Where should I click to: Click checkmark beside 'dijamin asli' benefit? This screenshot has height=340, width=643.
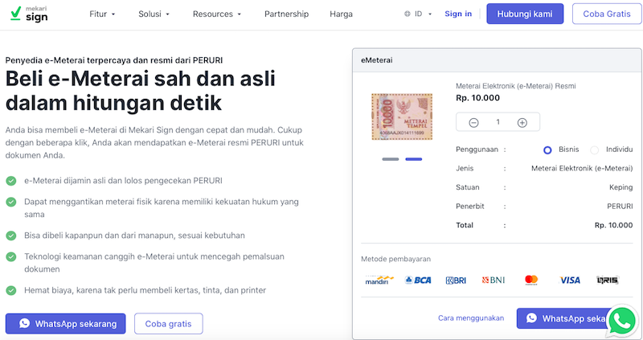pos(11,181)
